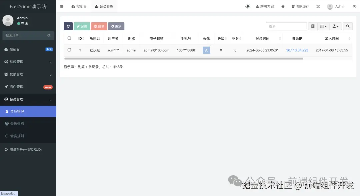Screen dimensions: 360x196
Task: Click the sidebar menu search icon
Action: (x=49, y=35)
